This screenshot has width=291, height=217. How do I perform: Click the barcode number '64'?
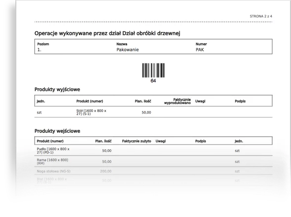pos(153,81)
